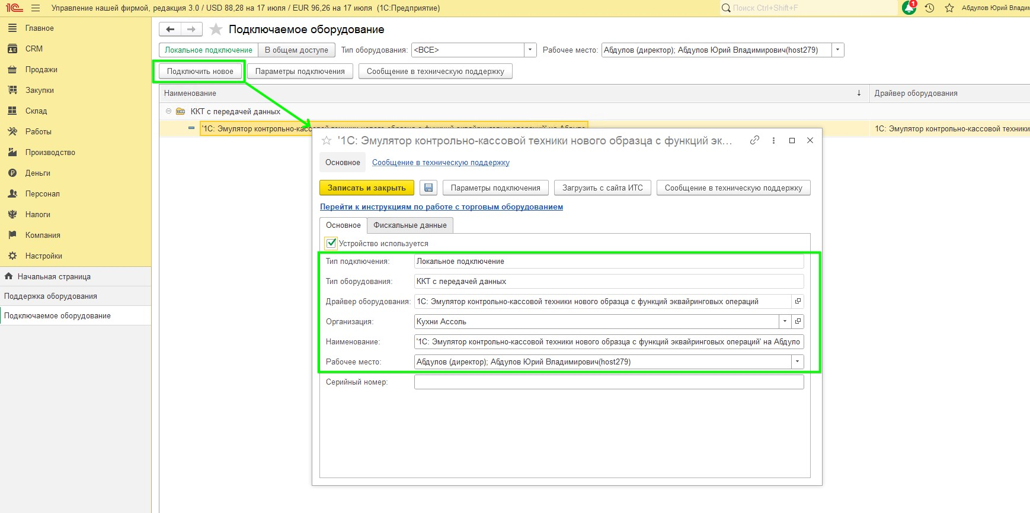Image resolution: width=1030 pixels, height=513 pixels.
Task: Expand Рабочее место dropdown in dialog
Action: point(797,362)
